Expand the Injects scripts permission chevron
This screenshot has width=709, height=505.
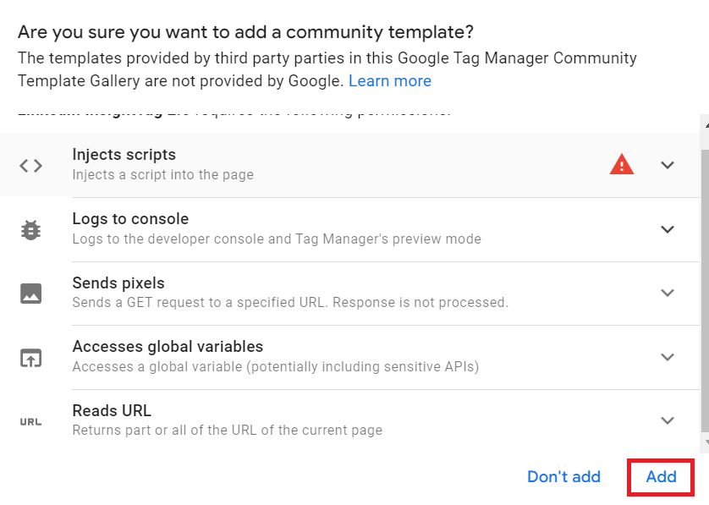pos(668,165)
